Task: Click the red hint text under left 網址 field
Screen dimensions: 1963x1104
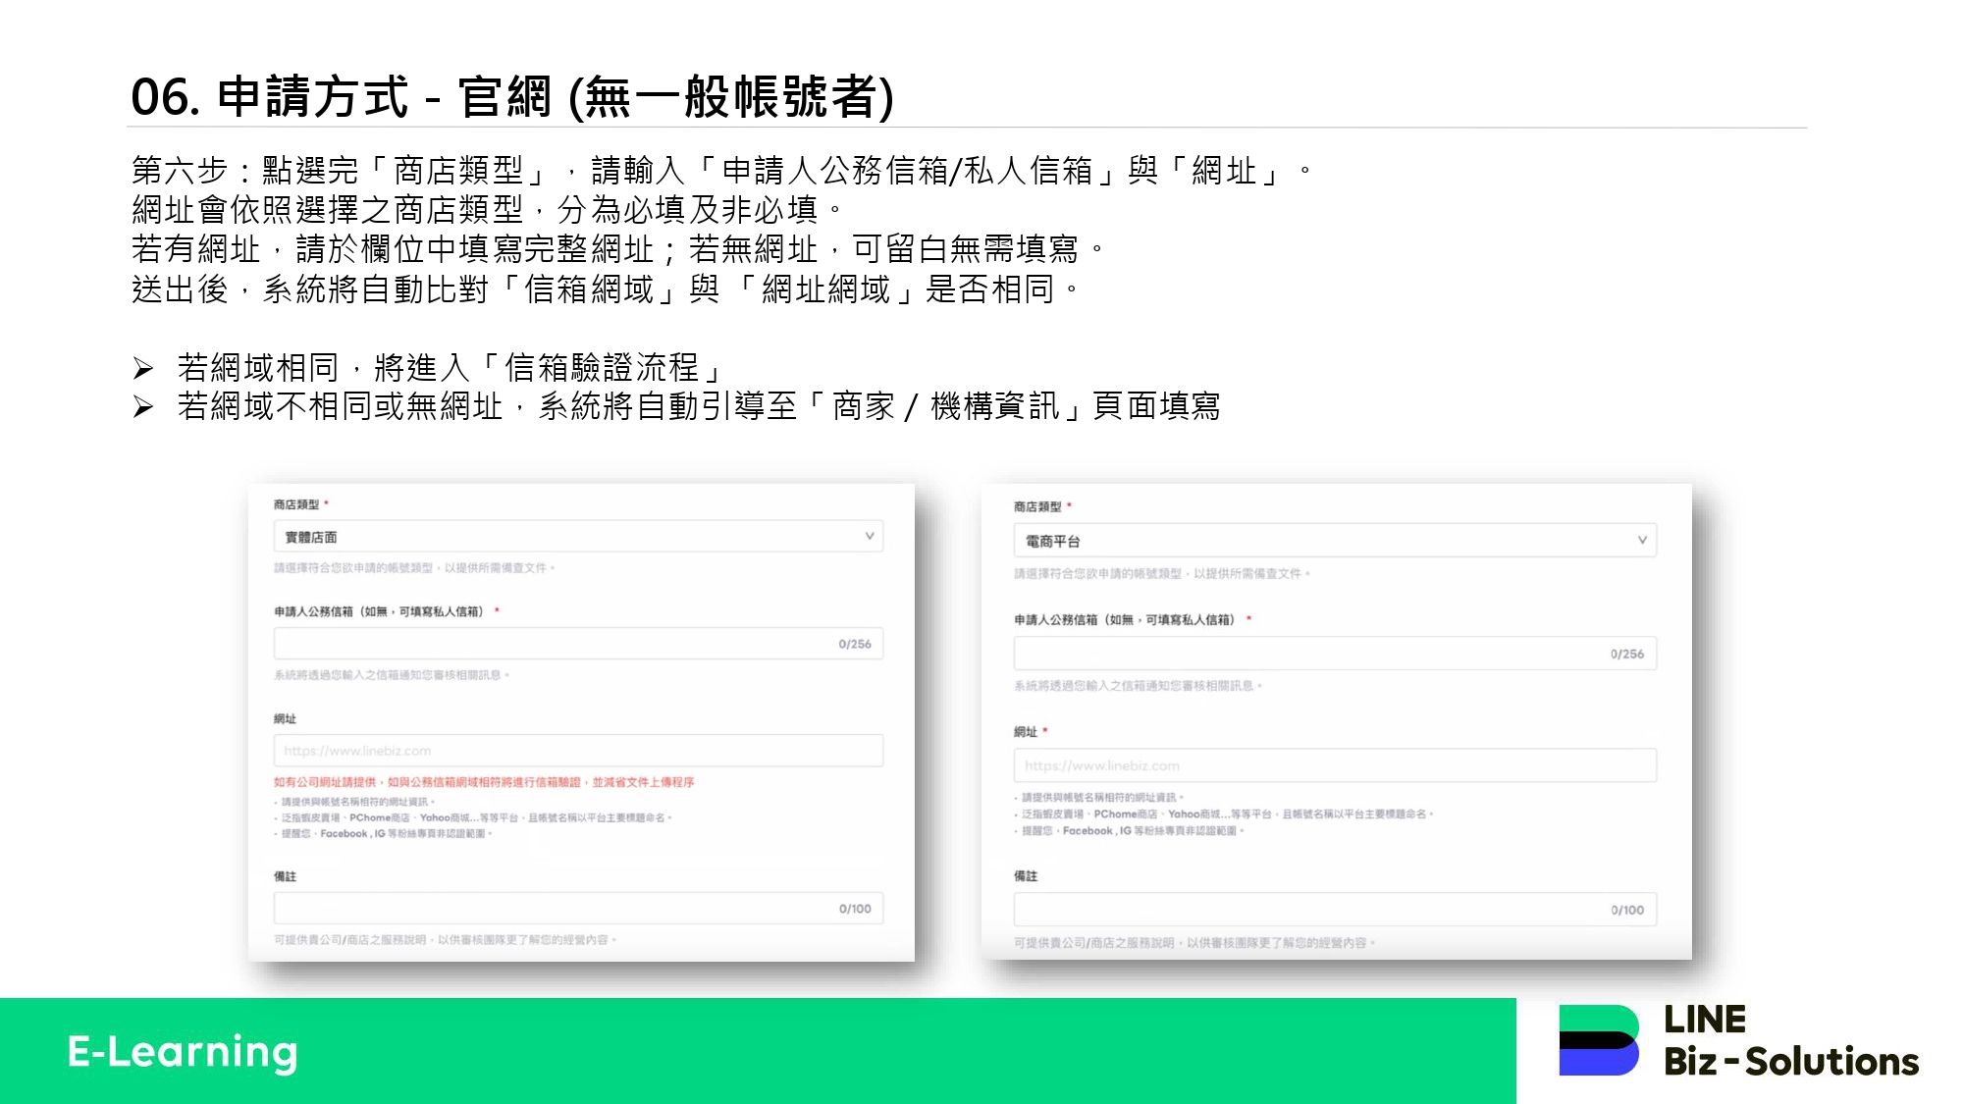Action: (x=483, y=782)
